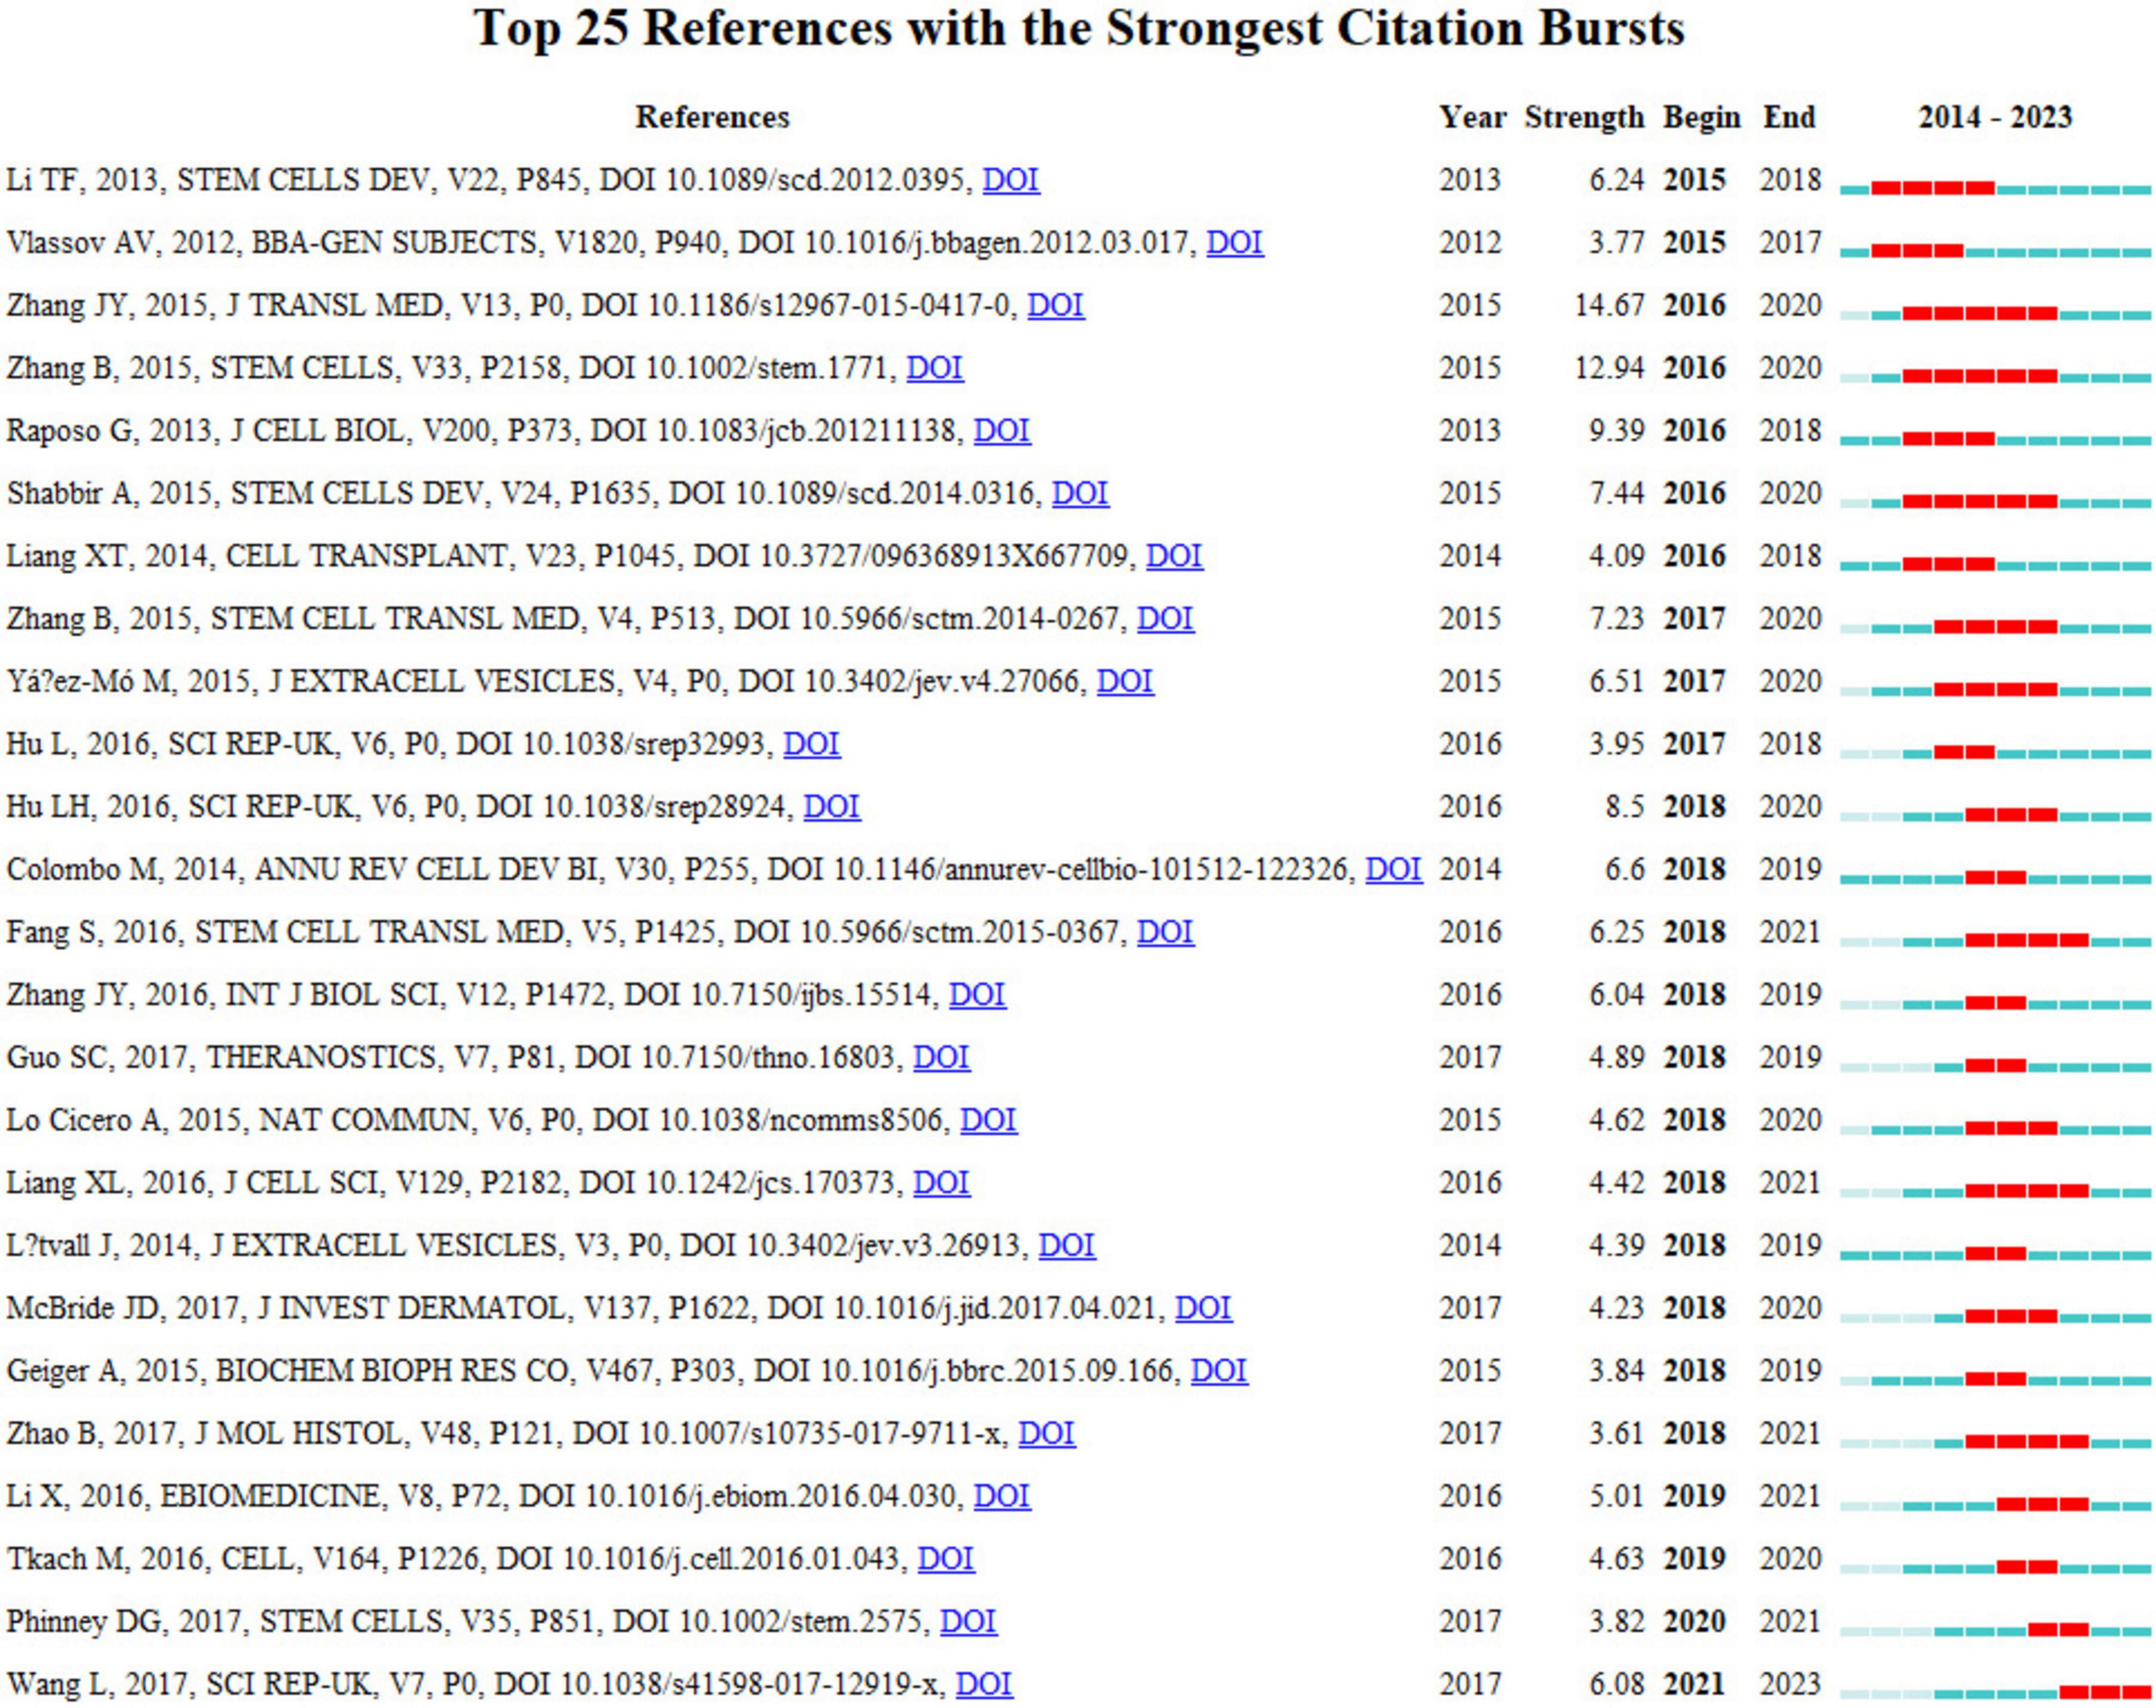The width and height of the screenshot is (2156, 1708).
Task: Open DOI link for Hu L srep32993
Action: [811, 744]
